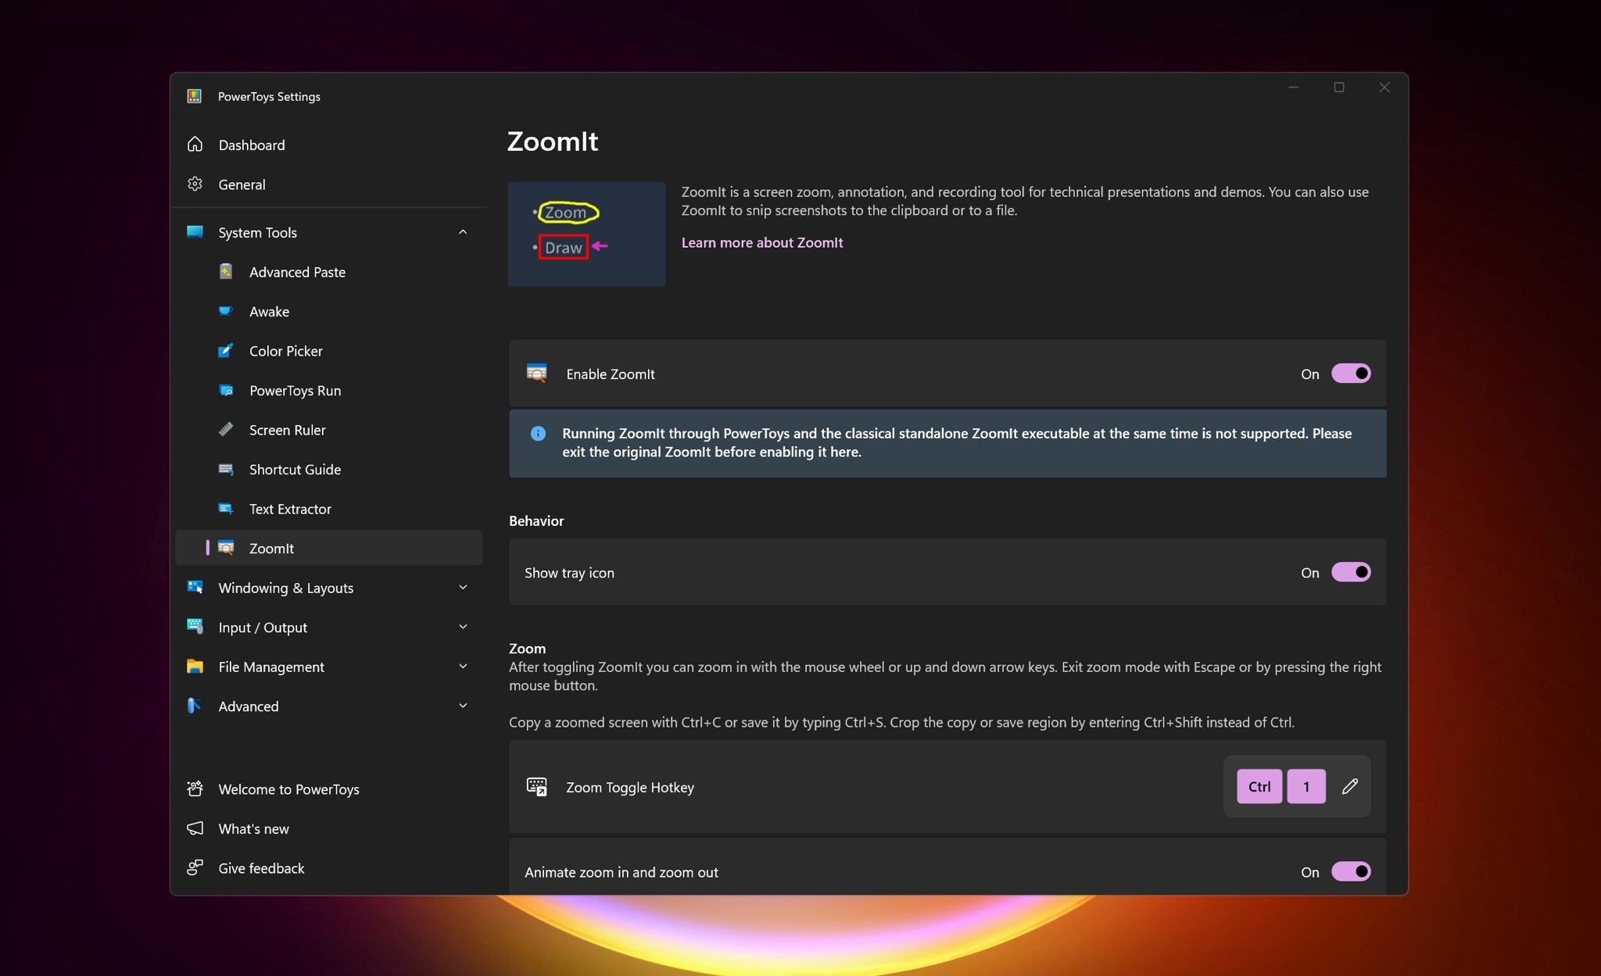This screenshot has height=976, width=1601.
Task: Select the PowerToys Run icon
Action: 226,390
